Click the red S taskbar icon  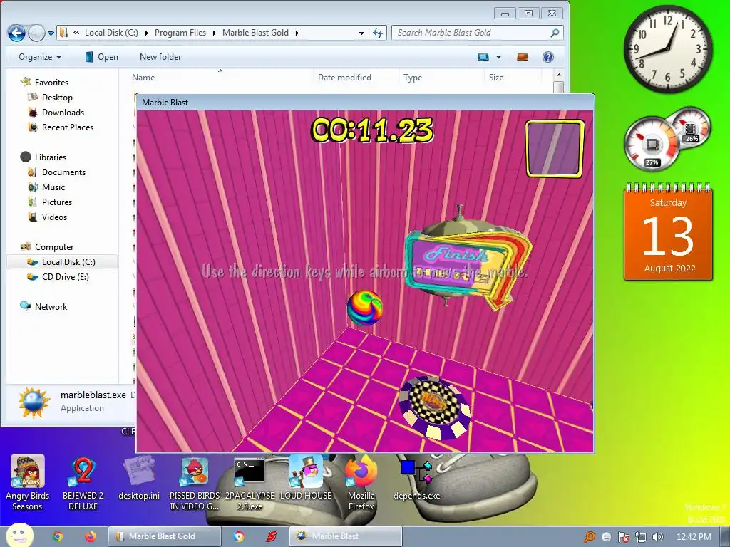(272, 536)
